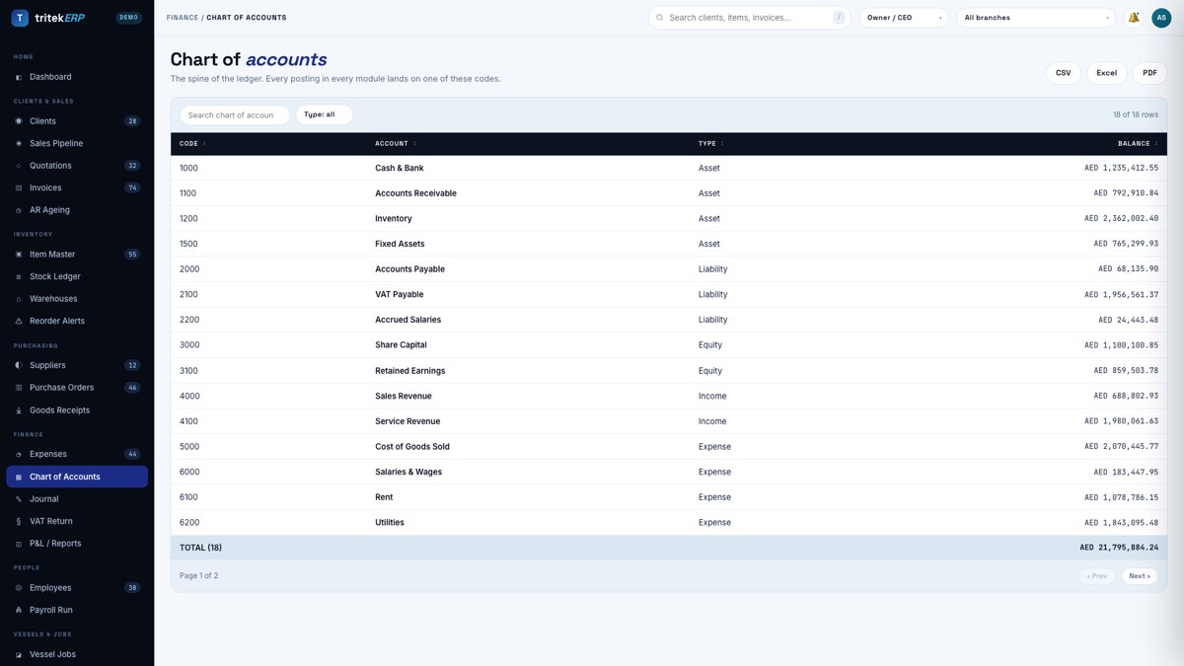Click the Reorder Alerts warning icon
This screenshot has height=666, width=1184.
[x=19, y=321]
